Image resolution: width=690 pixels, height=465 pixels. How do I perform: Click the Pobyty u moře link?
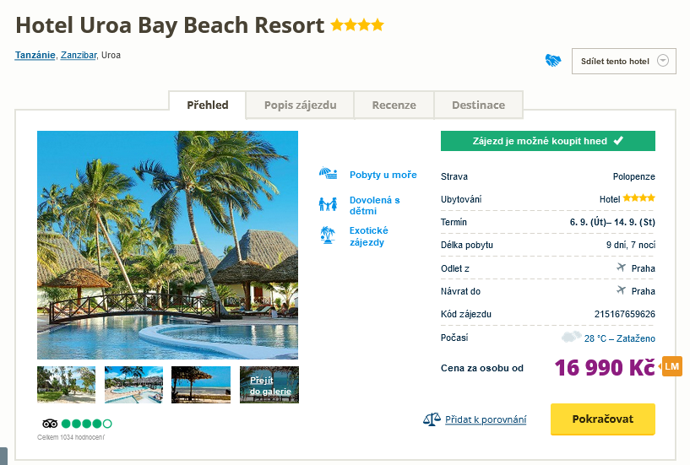tap(383, 175)
